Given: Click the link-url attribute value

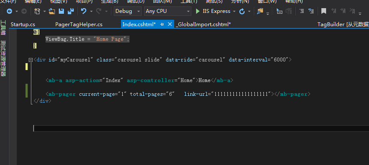Looking at the screenshot, I should point(241,94).
